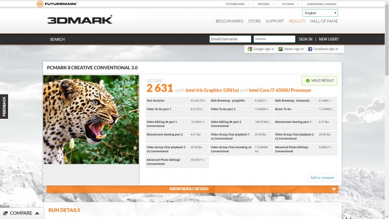389x219 pixels.
Task: Click the Valid Result badge
Action: pyautogui.click(x=319, y=81)
